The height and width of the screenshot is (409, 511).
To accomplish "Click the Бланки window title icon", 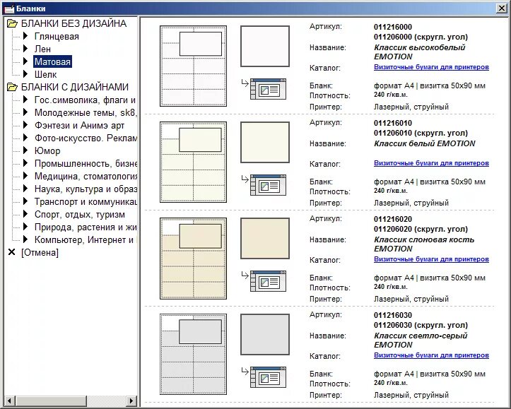I will pos(9,8).
